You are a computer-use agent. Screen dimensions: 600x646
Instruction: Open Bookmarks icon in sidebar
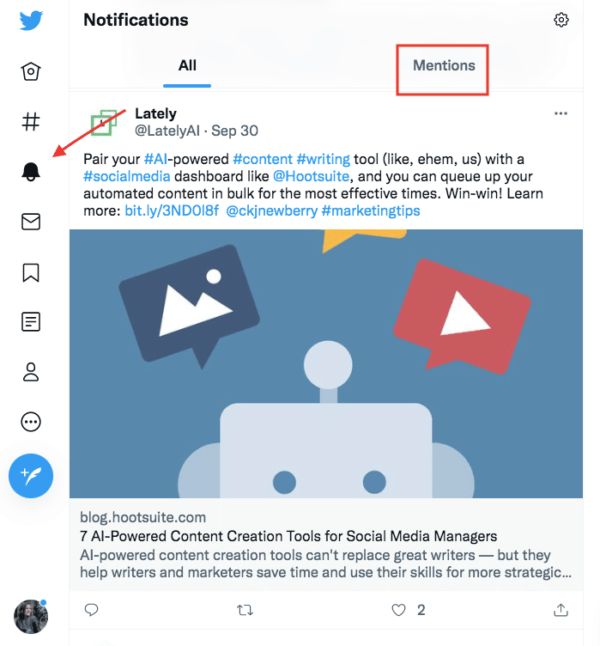[x=31, y=272]
